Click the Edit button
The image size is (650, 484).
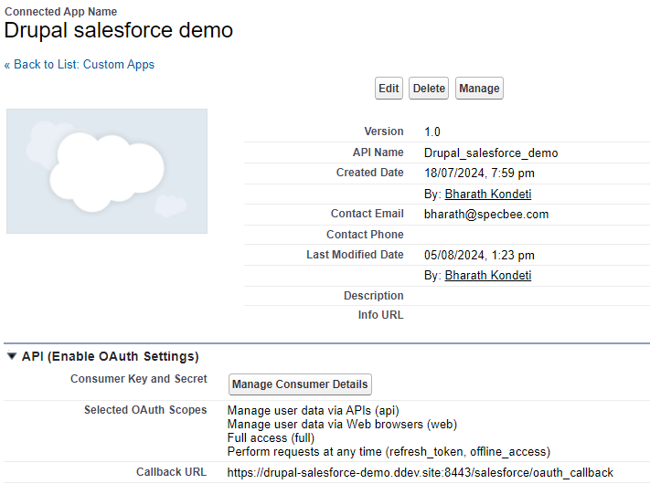coord(389,89)
